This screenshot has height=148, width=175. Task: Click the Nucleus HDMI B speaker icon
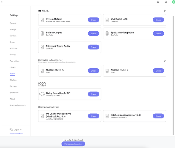107,71
